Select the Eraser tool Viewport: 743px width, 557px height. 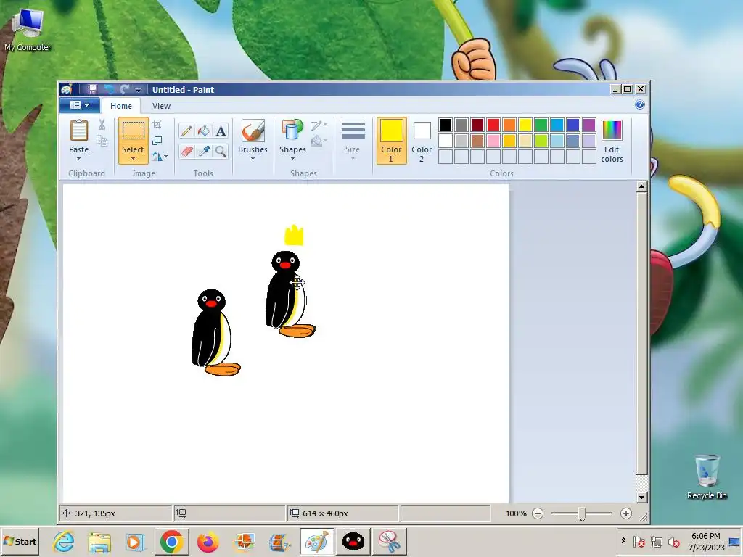pos(186,151)
